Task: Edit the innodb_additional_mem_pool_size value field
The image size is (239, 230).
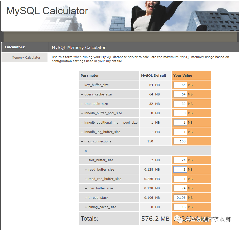Action: (180, 123)
